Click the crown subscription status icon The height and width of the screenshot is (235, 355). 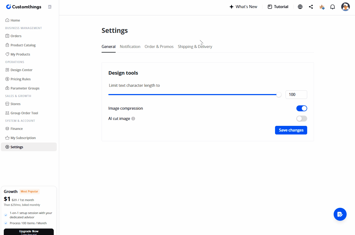(322, 7)
